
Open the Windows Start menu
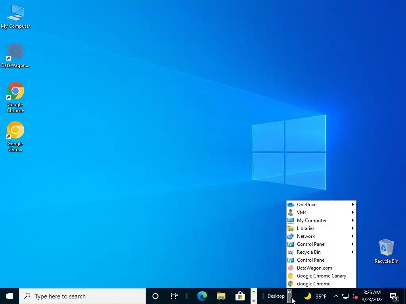(x=10, y=296)
